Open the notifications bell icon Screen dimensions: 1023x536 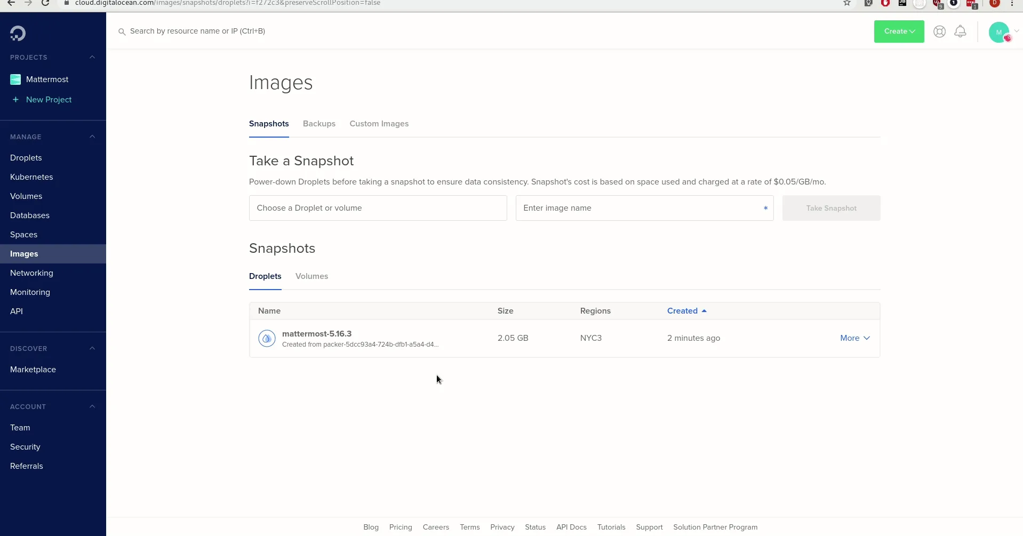[x=960, y=31]
